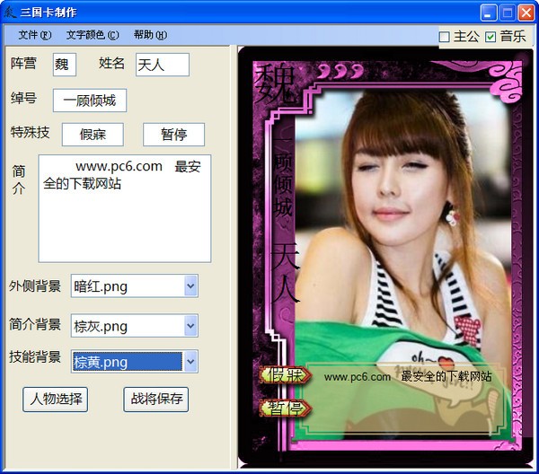The height and width of the screenshot is (474, 539).
Task: Focus the 绰号 nickname field
Action: [90, 101]
